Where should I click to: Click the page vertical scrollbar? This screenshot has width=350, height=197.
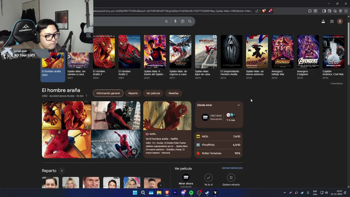348,44
